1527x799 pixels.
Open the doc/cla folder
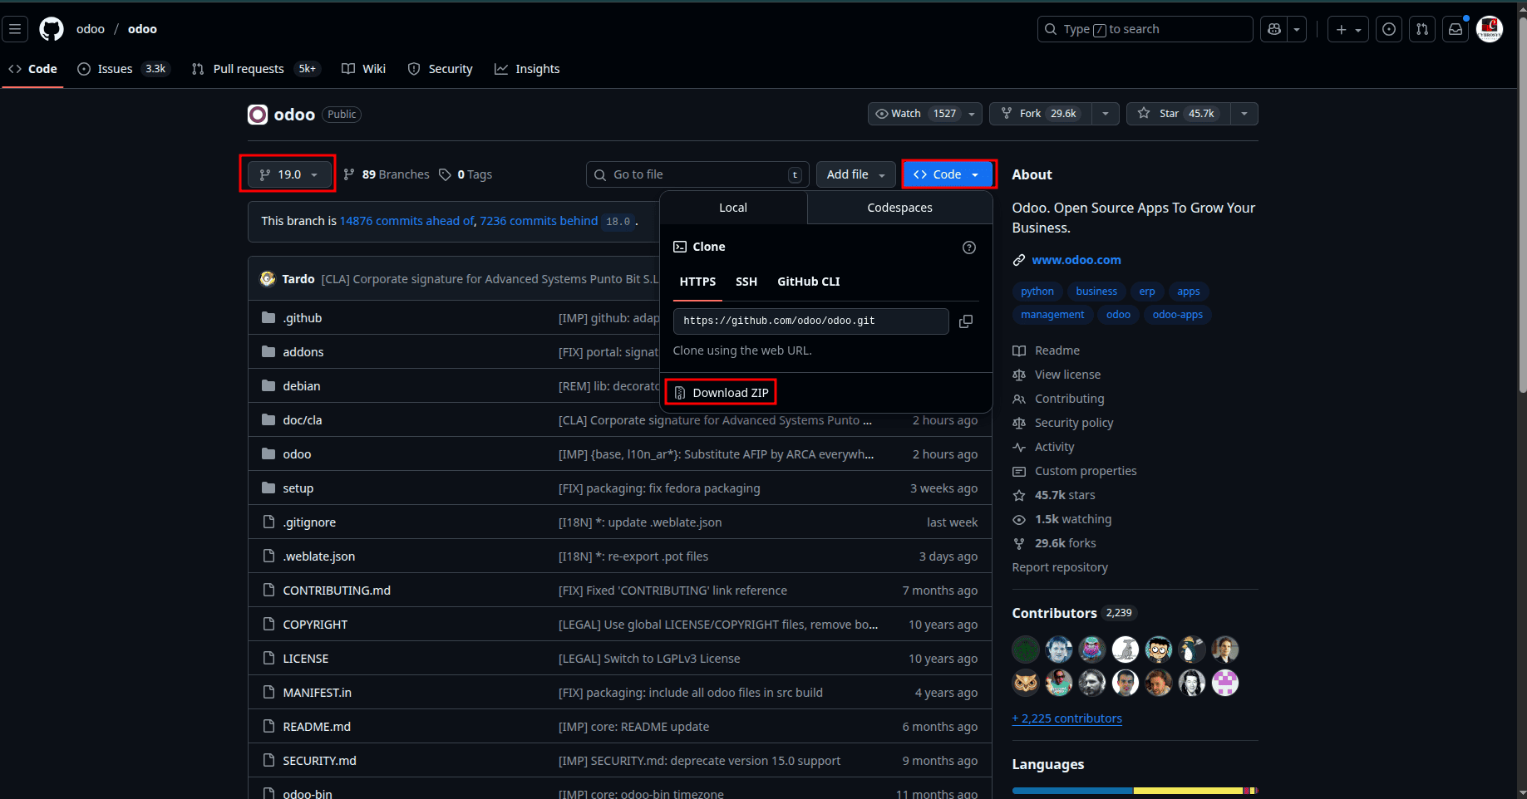pos(303,420)
